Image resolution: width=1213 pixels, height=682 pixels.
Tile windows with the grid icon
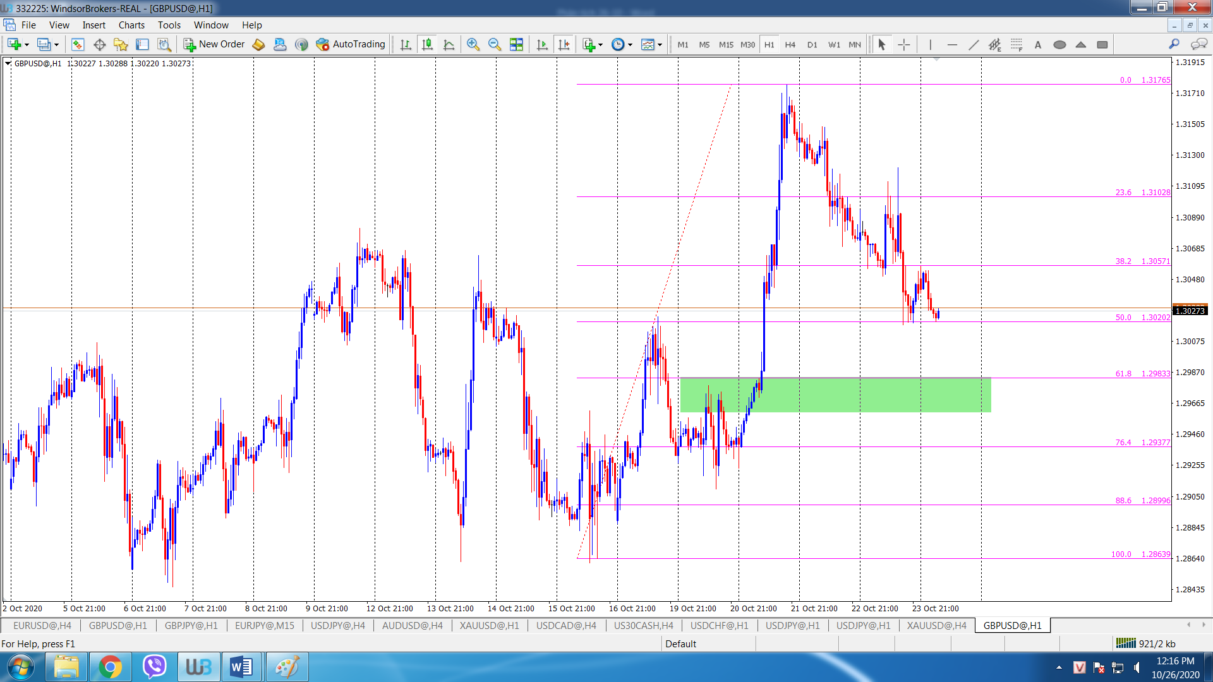tap(516, 44)
